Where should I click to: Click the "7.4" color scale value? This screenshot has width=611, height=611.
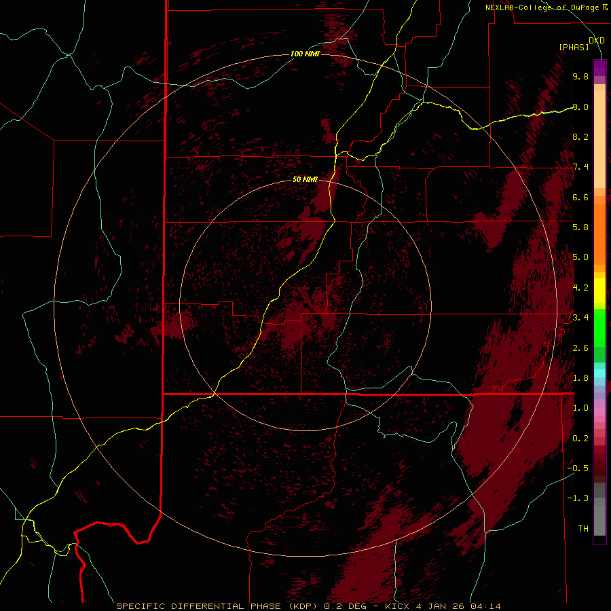point(580,167)
